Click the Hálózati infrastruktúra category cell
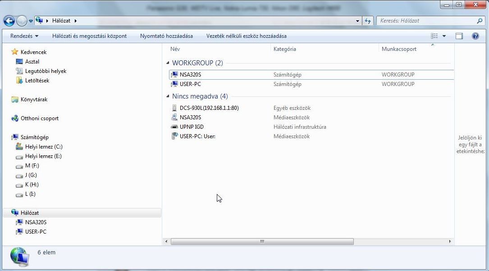The height and width of the screenshot is (271, 489). coord(300,127)
